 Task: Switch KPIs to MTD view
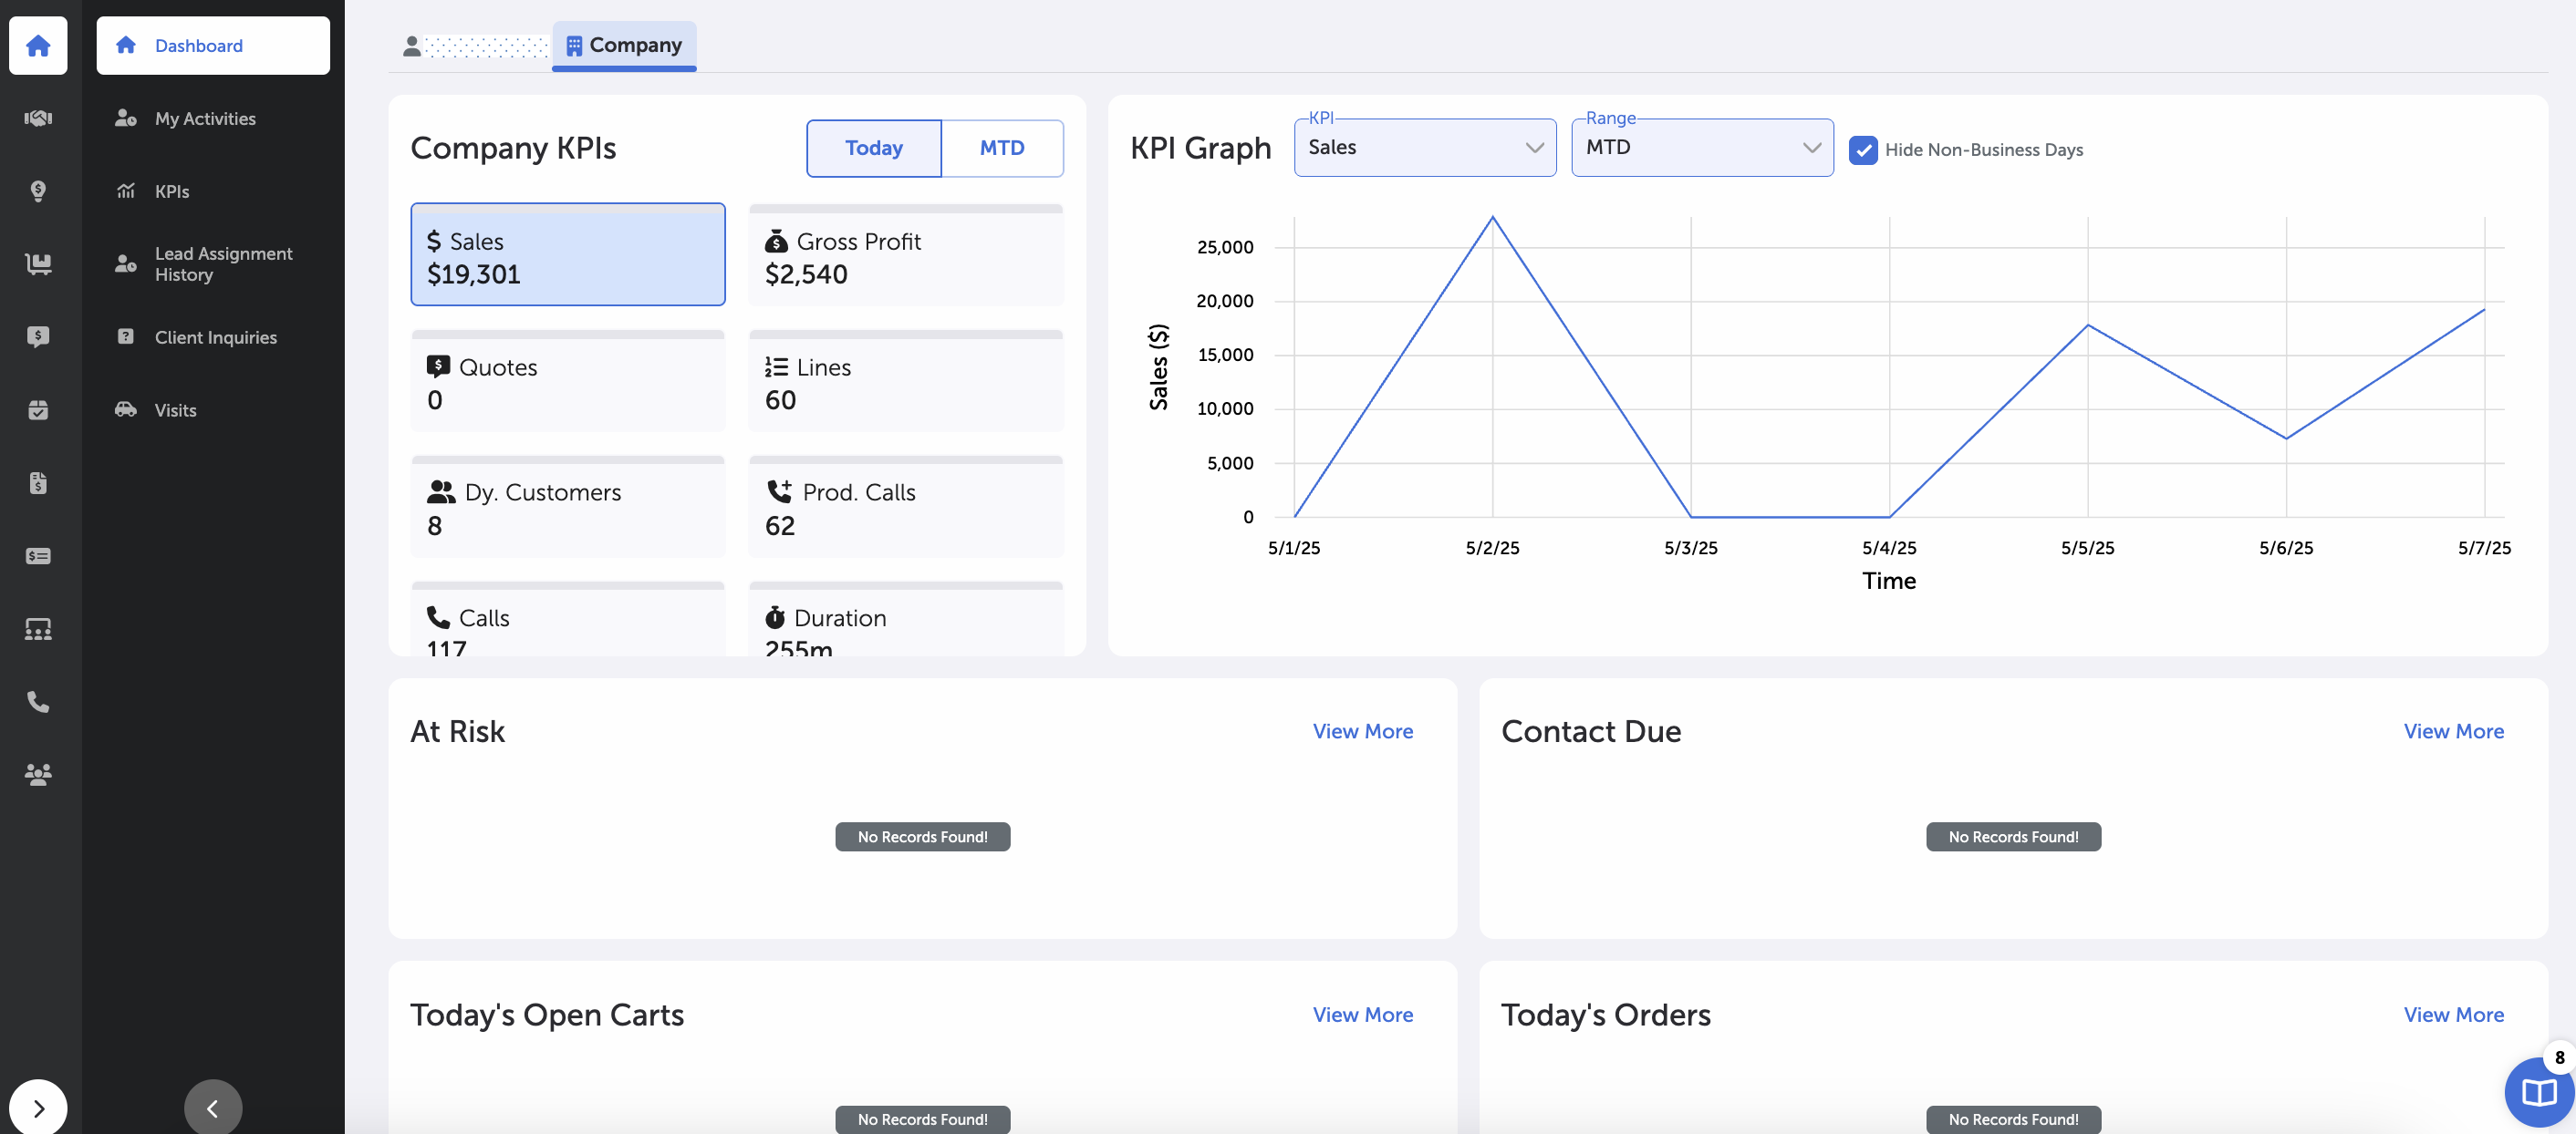pyautogui.click(x=1001, y=148)
